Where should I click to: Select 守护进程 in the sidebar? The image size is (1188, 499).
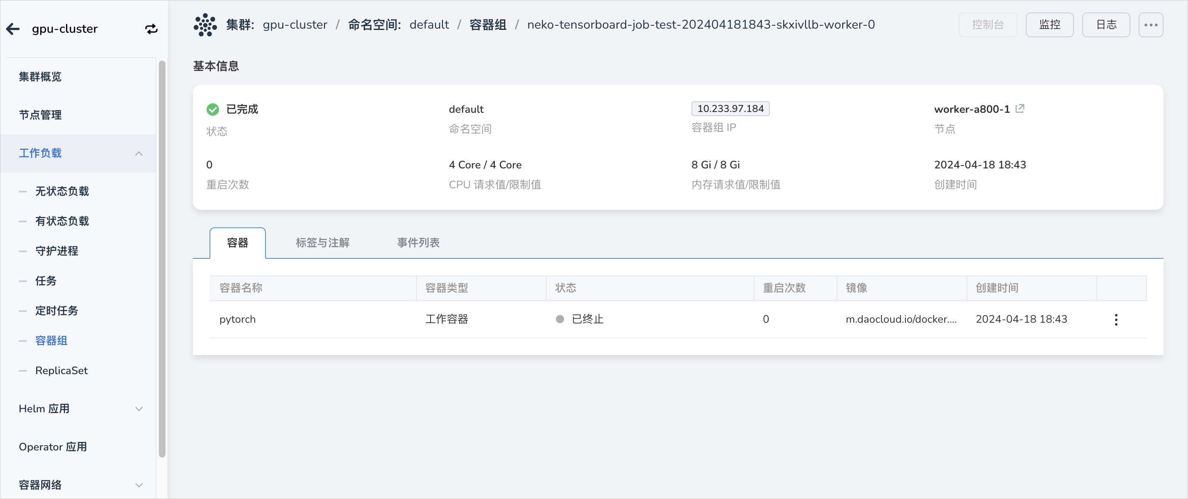click(56, 251)
